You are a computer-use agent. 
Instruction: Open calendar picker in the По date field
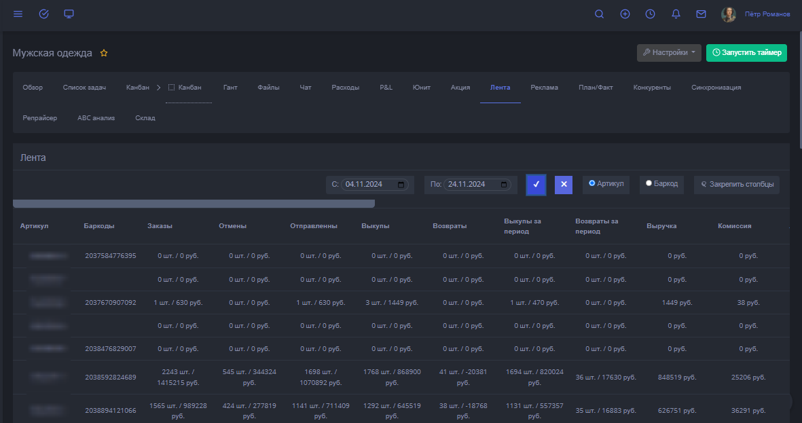click(503, 185)
